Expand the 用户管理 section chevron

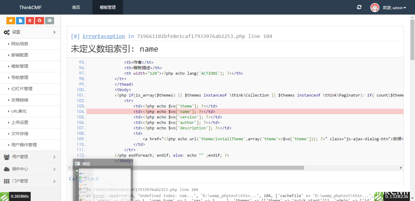(x=54, y=157)
